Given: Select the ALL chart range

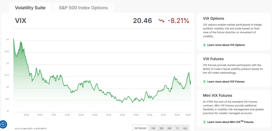Looking at the screenshot, I should pyautogui.click(x=185, y=128).
